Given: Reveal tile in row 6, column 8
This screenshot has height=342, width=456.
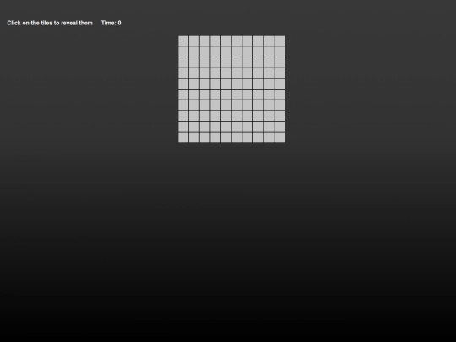Looking at the screenshot, I should [x=258, y=95].
